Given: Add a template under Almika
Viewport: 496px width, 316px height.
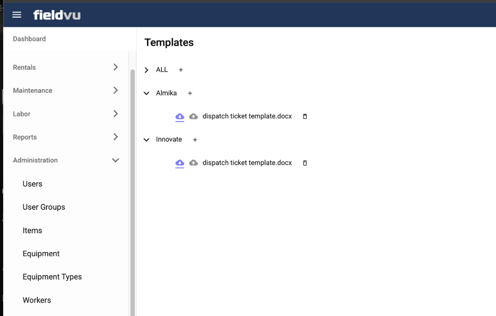Looking at the screenshot, I should click(x=190, y=93).
